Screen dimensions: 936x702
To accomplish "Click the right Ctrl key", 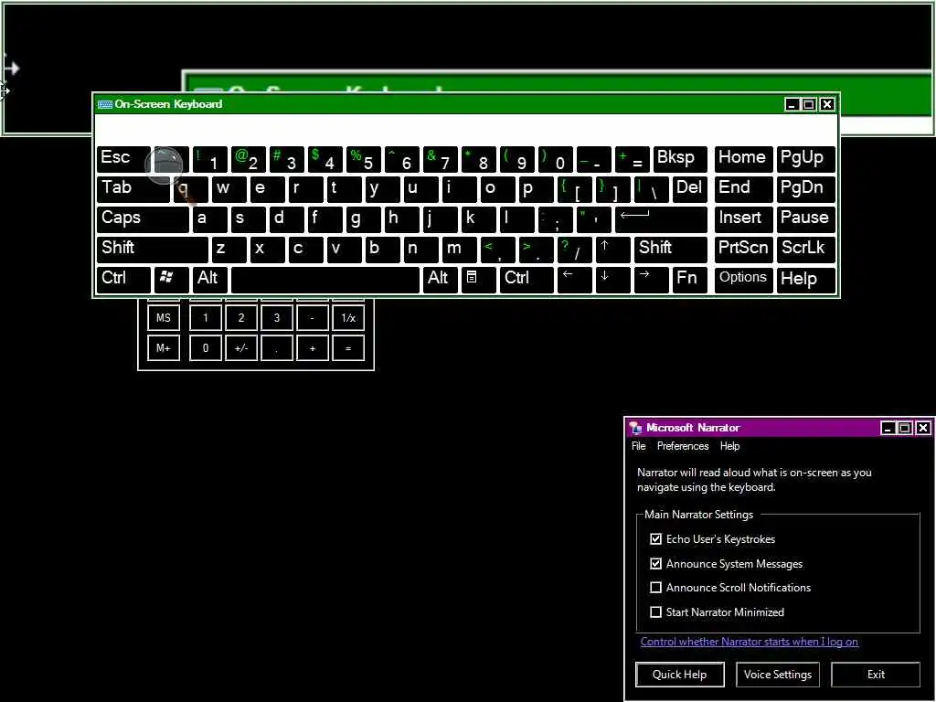I will tap(526, 278).
